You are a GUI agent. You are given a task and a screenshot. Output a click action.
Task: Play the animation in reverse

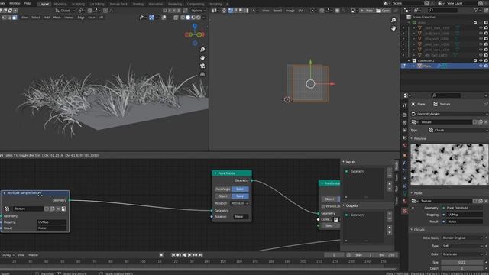click(x=184, y=255)
